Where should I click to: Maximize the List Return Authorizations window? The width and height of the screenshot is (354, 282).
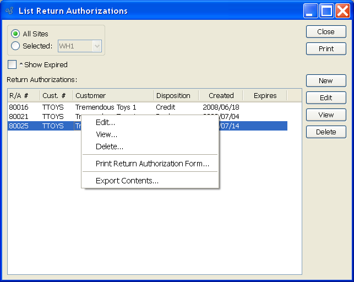(x=326, y=10)
